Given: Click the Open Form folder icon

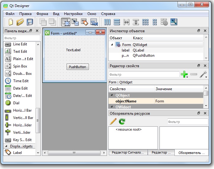Looking at the screenshot, I should (x=20, y=22).
